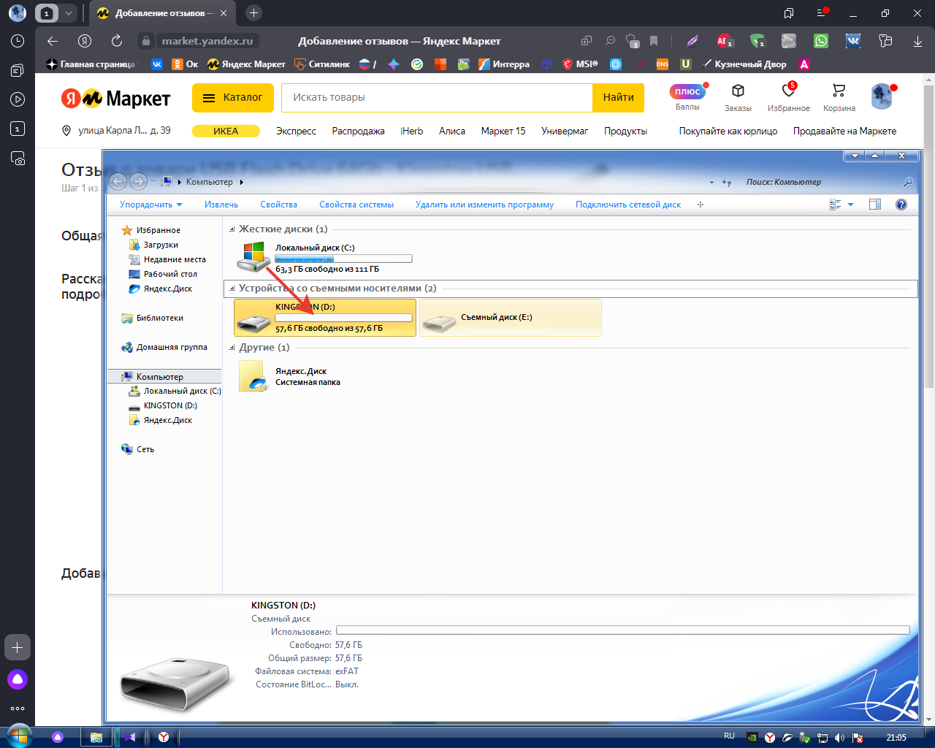
Task: Open the Экспресс link
Action: pos(296,131)
